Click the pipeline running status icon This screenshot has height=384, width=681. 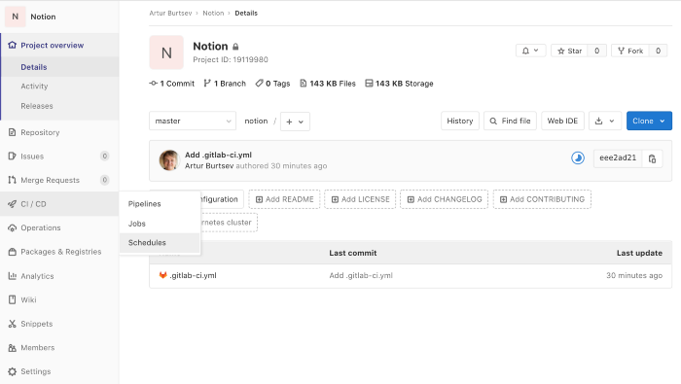pyautogui.click(x=578, y=157)
